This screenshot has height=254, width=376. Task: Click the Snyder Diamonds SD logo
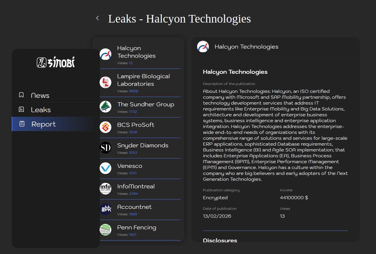[105, 148]
